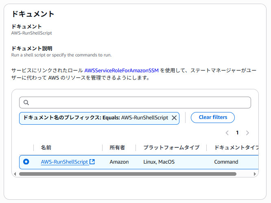Viewport: 271px width, 203px height.
Task: Click the Amazon owner cell
Action: [x=119, y=162]
